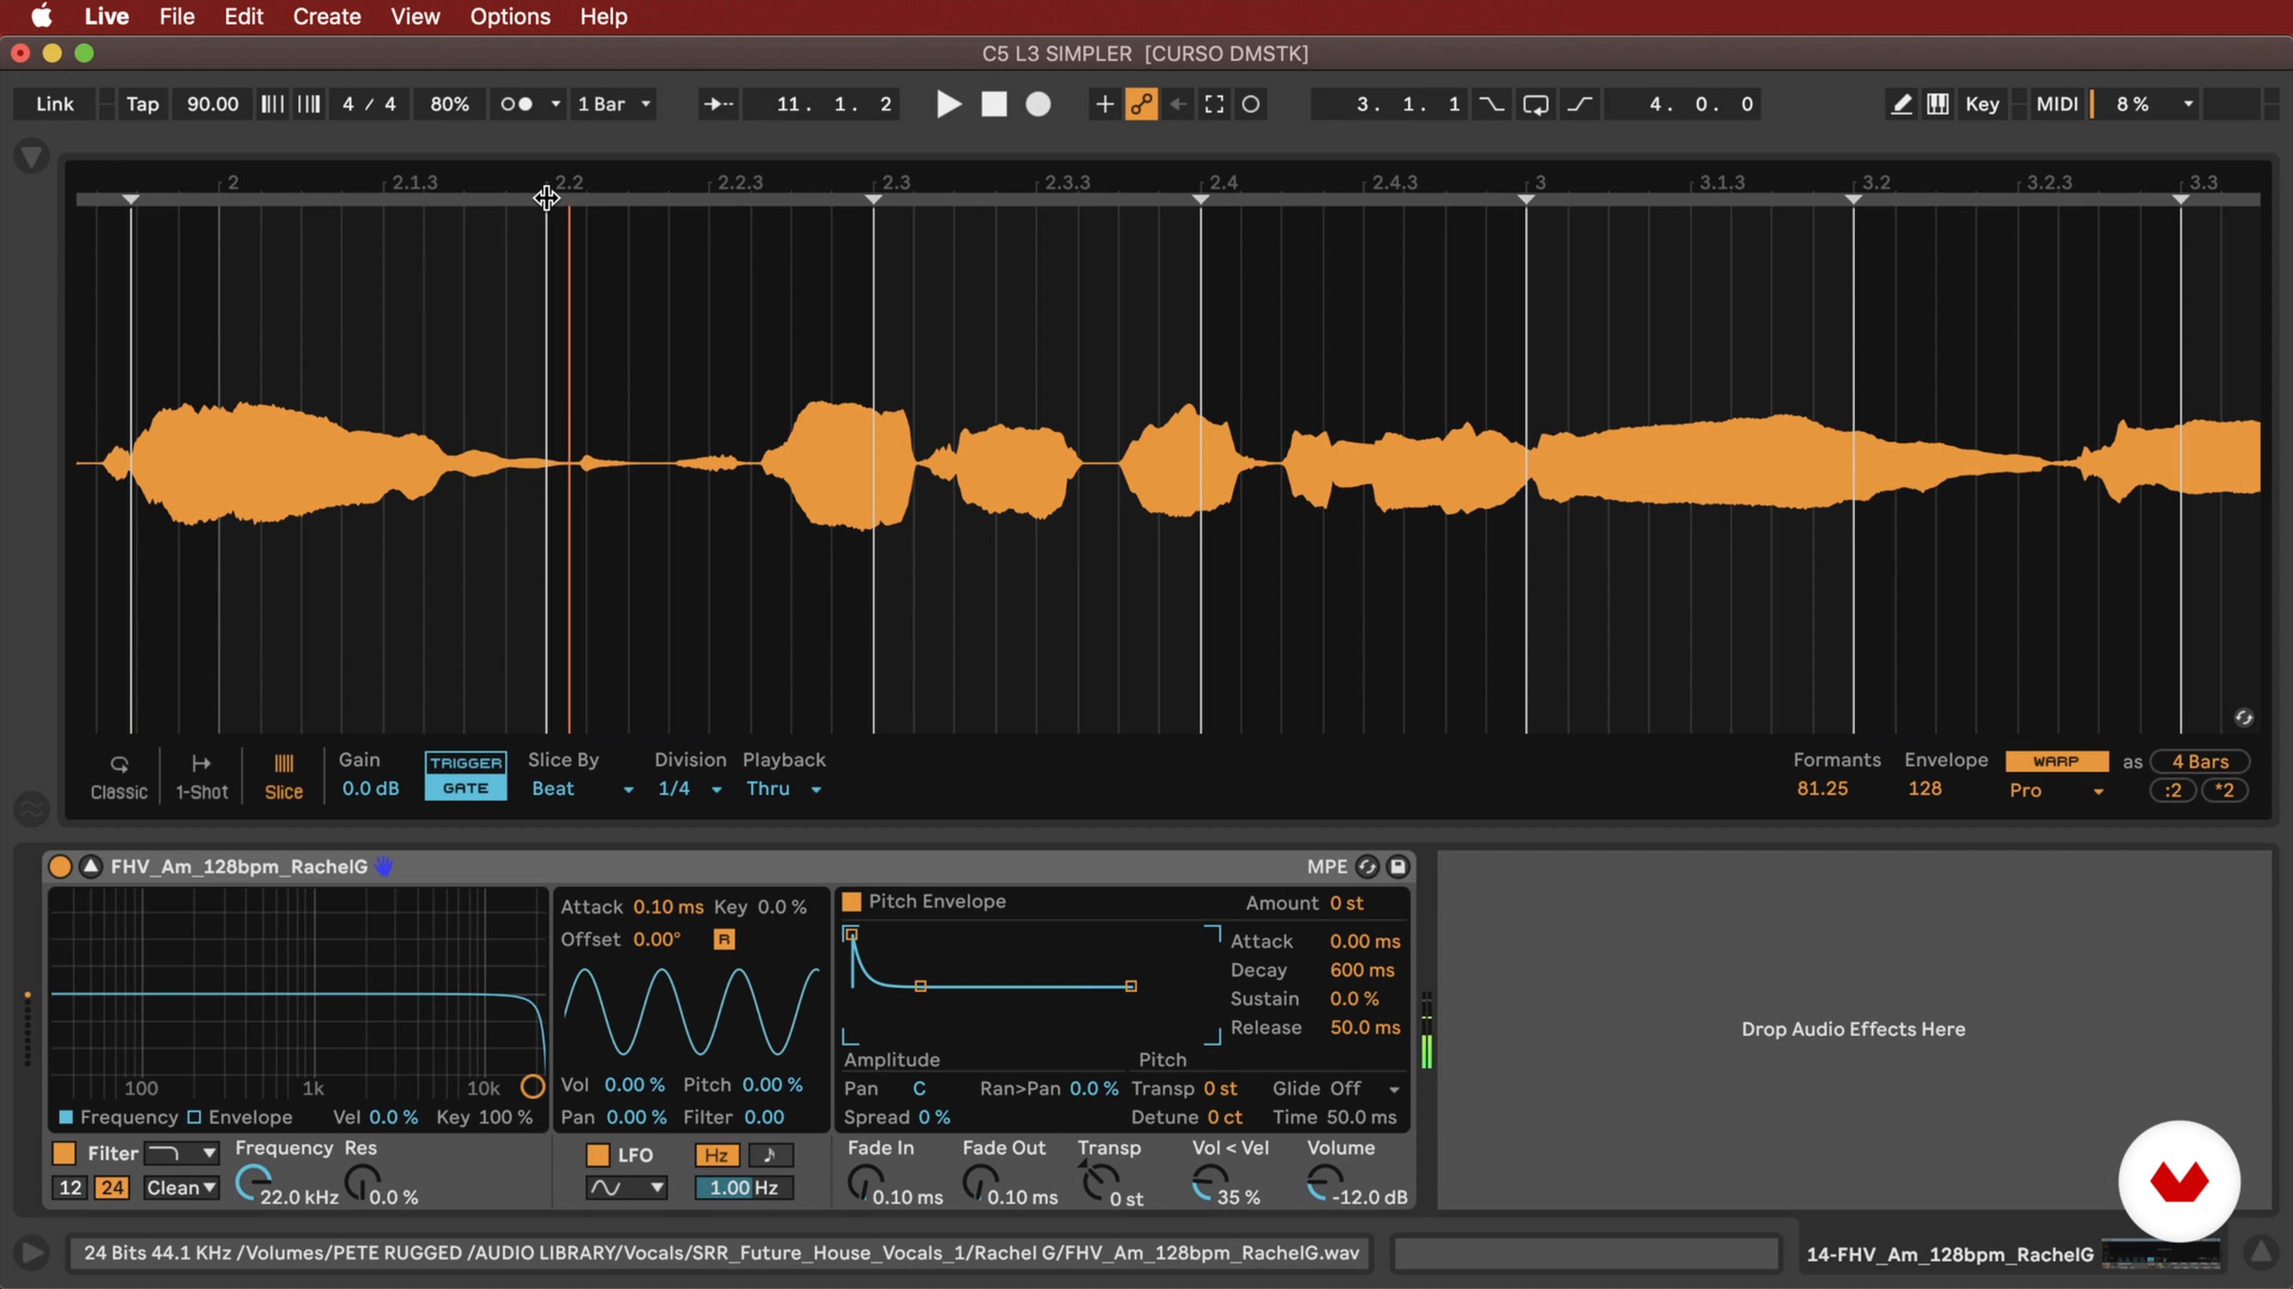The width and height of the screenshot is (2293, 1289).
Task: Open LFO waveform dropdown
Action: point(626,1189)
